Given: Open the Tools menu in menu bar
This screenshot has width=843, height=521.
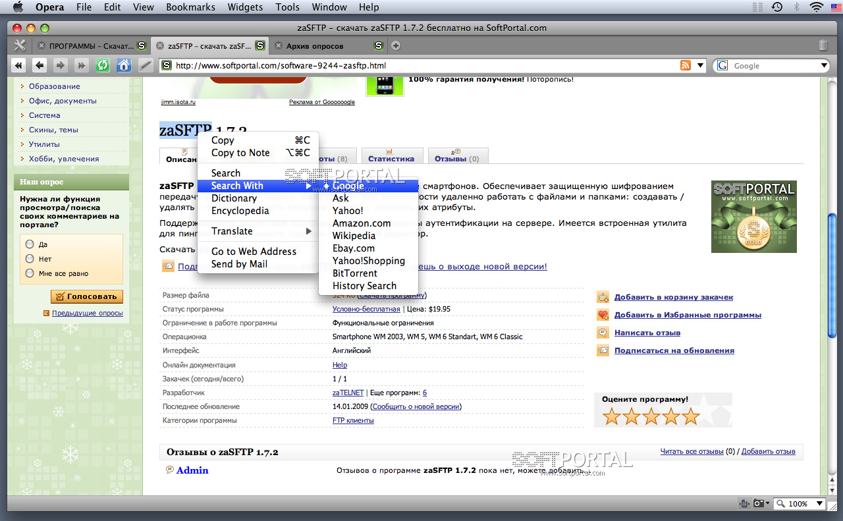Looking at the screenshot, I should (x=287, y=7).
